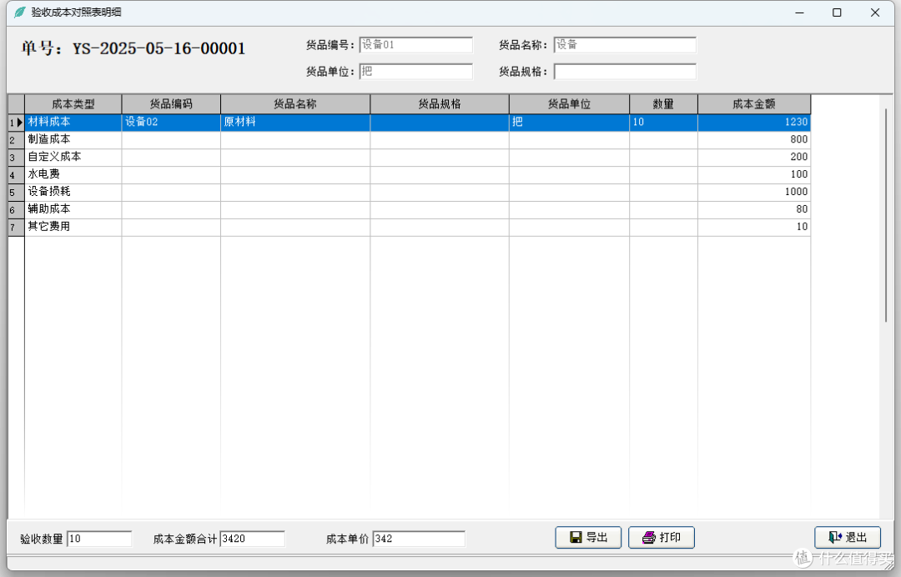Select the 材料成本 cell
901x577 pixels.
(73, 123)
